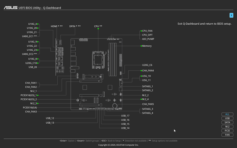Click the U10G_4 USB port label
The width and height of the screenshot is (237, 148).
coord(32,24)
